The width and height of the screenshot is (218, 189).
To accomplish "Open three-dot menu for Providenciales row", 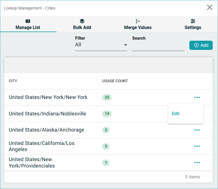I will click(x=197, y=163).
